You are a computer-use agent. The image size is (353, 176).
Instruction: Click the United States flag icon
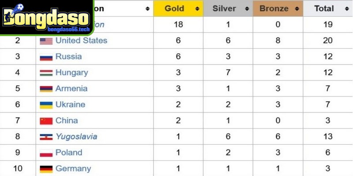(46, 41)
